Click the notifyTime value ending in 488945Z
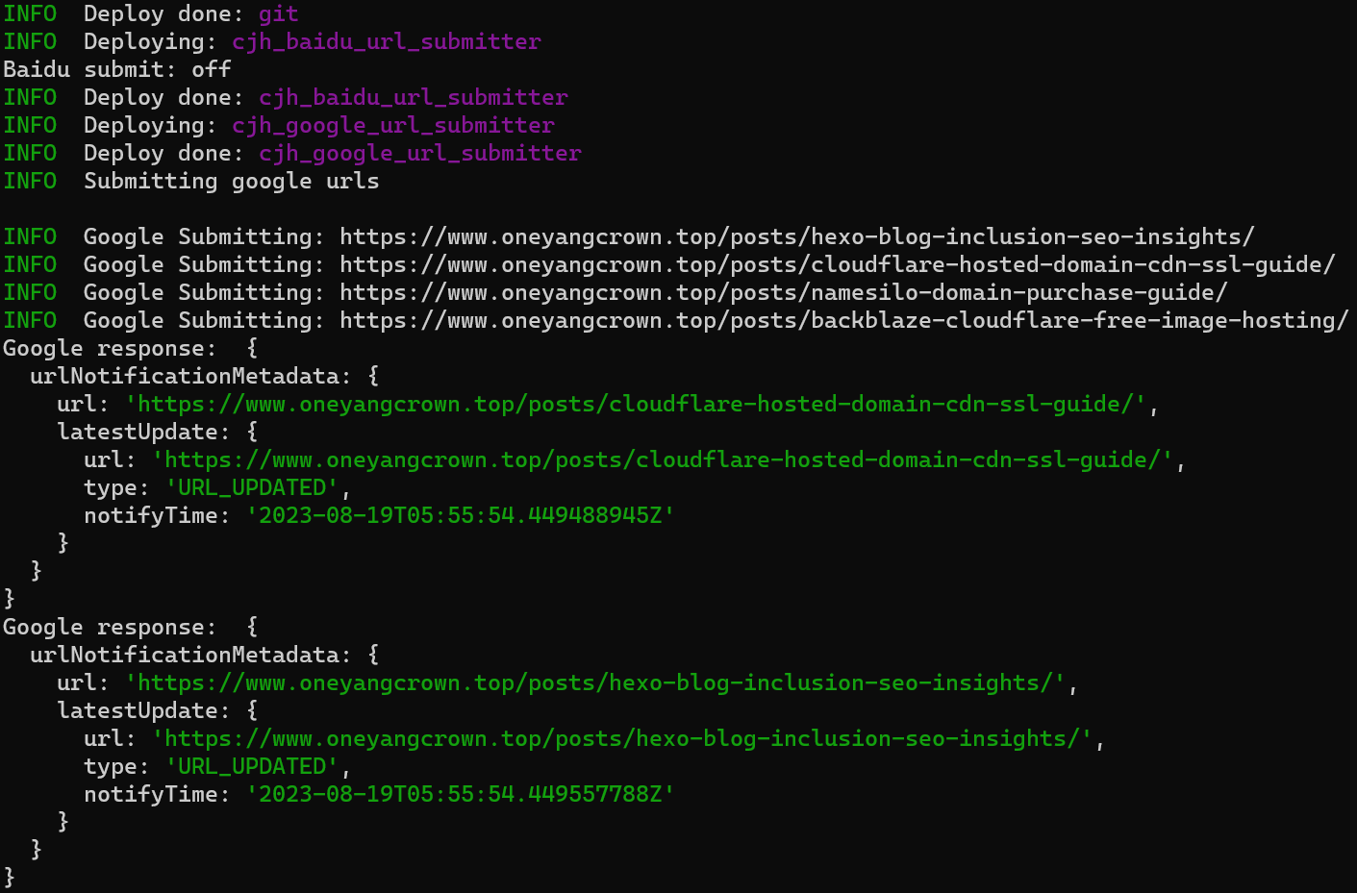Screen dimensions: 1357x893 [460, 515]
